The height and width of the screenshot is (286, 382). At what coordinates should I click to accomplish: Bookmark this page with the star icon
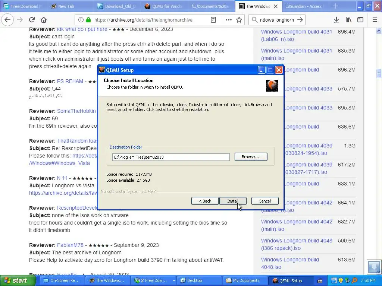[239, 20]
